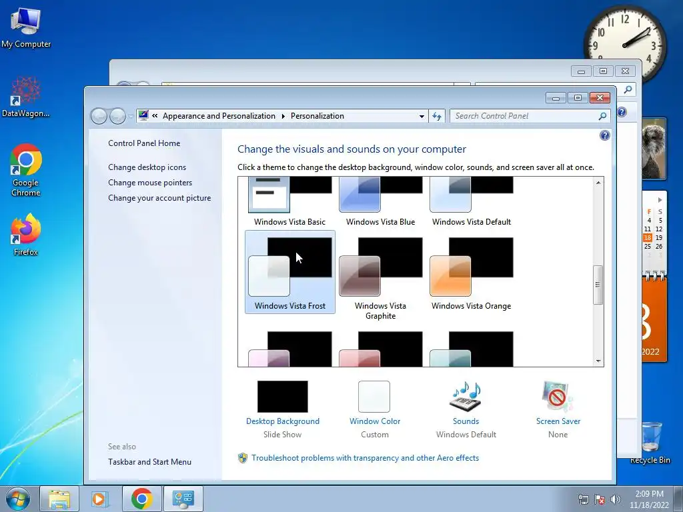
Task: Click the volume speaker tray icon
Action: (615, 499)
